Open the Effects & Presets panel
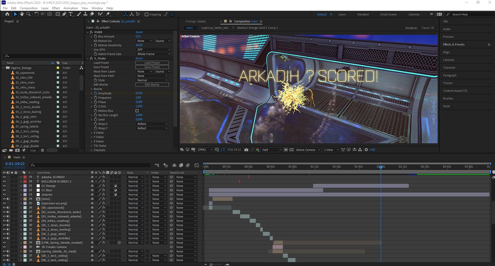The width and height of the screenshot is (495, 266). coord(454,44)
